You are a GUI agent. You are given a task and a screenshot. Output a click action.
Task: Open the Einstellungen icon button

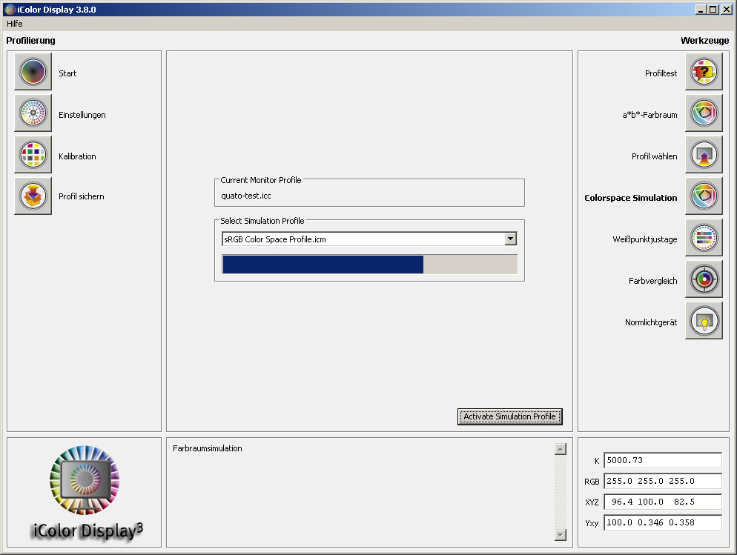pos(33,113)
